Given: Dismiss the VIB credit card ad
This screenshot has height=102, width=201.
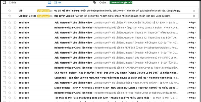Looking at the screenshot, I should (194, 11).
